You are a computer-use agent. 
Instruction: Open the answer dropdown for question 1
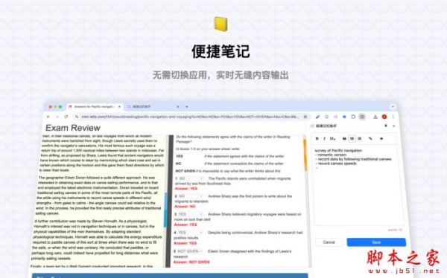pyautogui.click(x=191, y=178)
